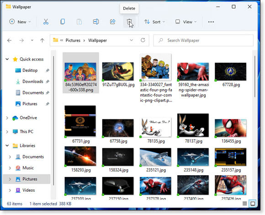Click the Cut scissors icon
The height and width of the screenshot is (215, 265).
[46, 21]
